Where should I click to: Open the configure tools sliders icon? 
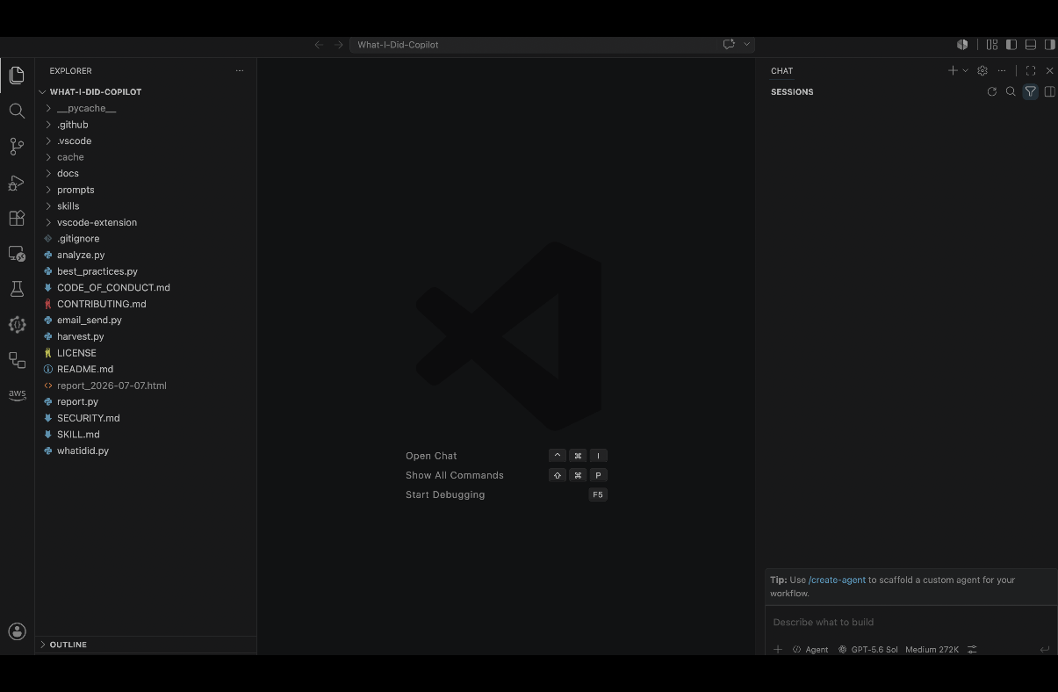[972, 650]
